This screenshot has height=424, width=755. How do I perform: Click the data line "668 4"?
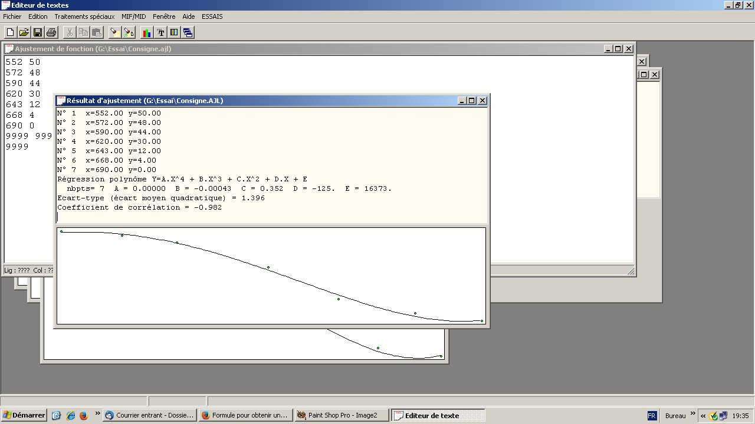20,115
